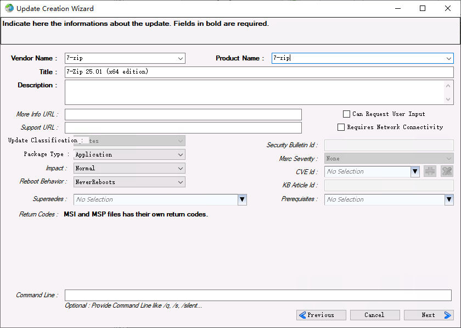Click the CVE Id add plus icon

(x=430, y=171)
